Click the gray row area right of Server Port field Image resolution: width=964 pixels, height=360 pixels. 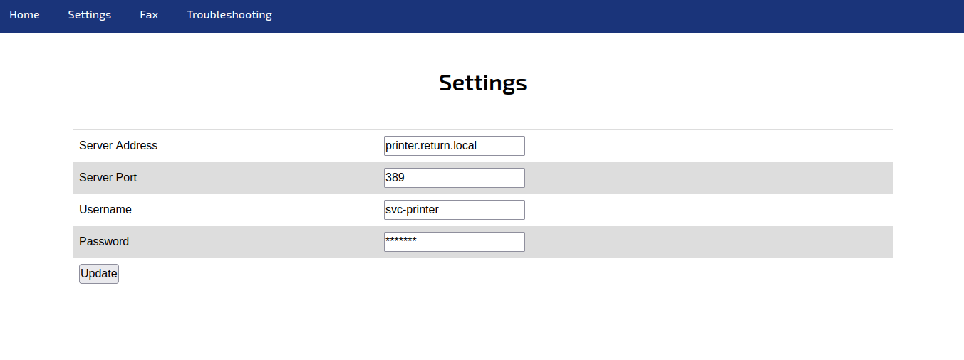click(709, 178)
